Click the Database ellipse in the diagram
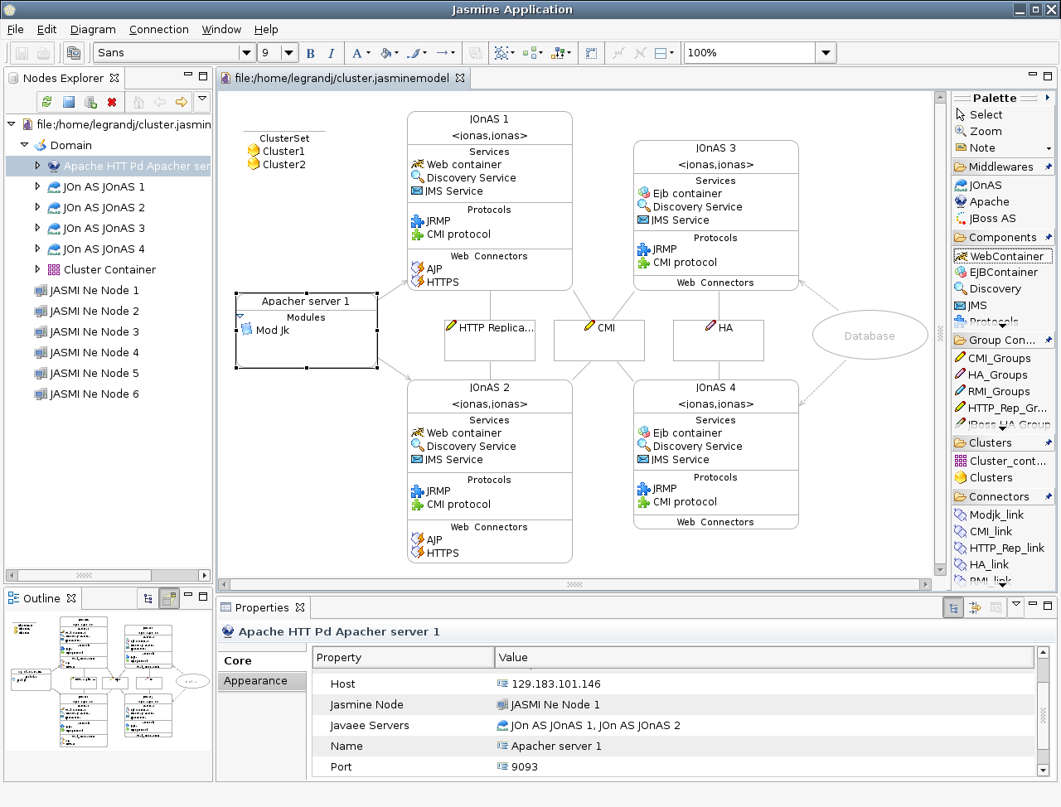Viewport: 1061px width, 807px height. pos(870,336)
